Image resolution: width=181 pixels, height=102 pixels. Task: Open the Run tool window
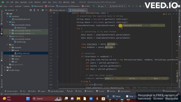click(23, 91)
